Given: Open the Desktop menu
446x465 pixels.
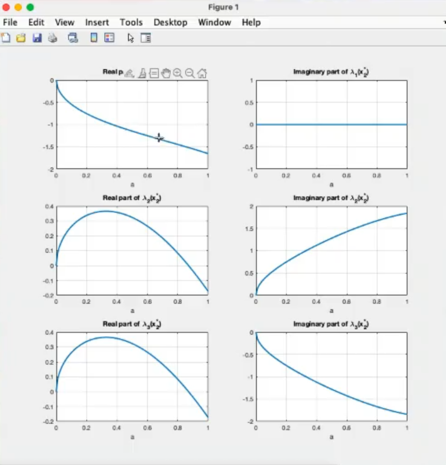Looking at the screenshot, I should click(x=170, y=22).
